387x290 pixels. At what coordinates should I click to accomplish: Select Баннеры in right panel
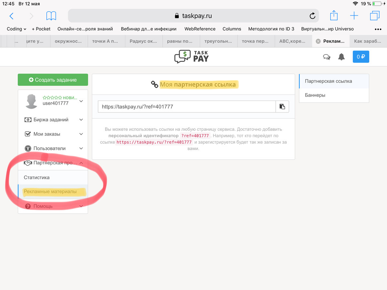[334, 95]
